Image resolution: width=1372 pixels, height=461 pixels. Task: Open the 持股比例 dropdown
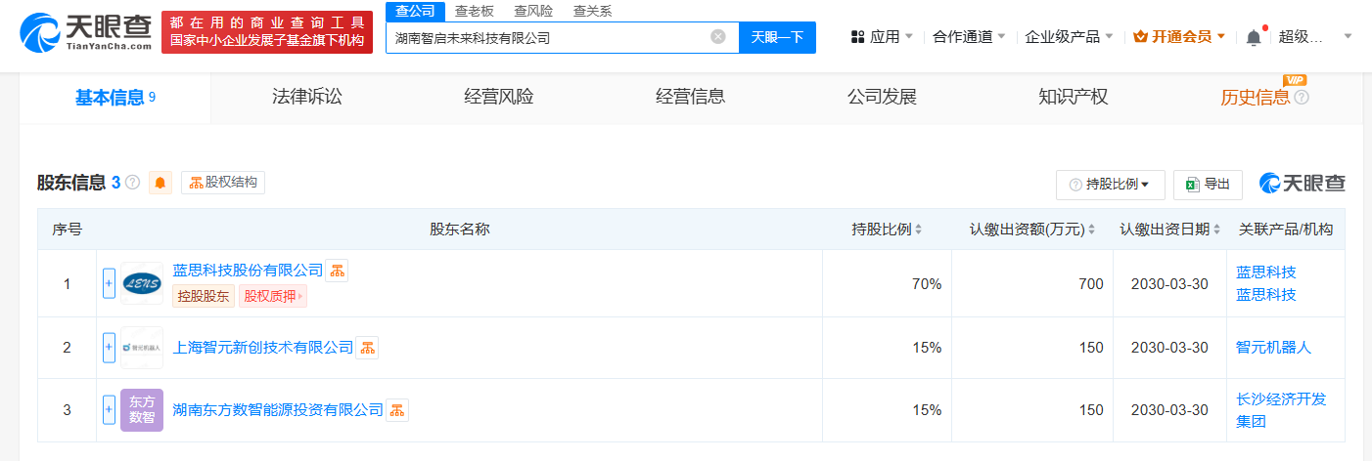coord(1110,184)
